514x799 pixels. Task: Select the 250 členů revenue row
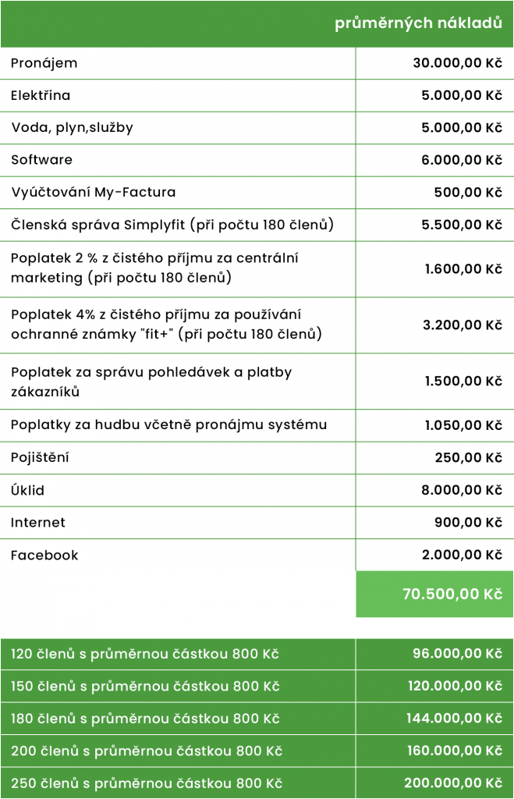[257, 783]
